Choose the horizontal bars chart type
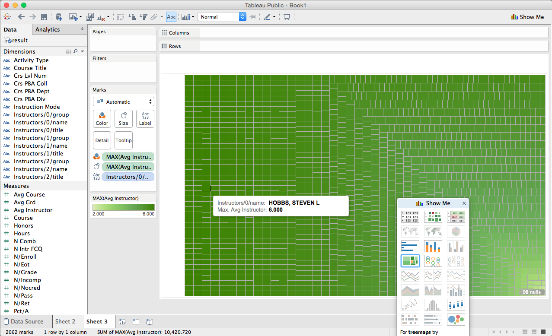 [x=410, y=246]
